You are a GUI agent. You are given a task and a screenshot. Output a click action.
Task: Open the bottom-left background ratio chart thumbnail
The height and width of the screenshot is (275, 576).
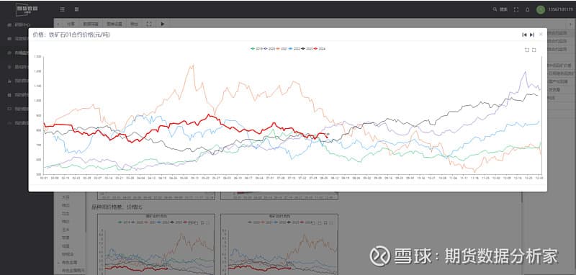tap(156, 244)
